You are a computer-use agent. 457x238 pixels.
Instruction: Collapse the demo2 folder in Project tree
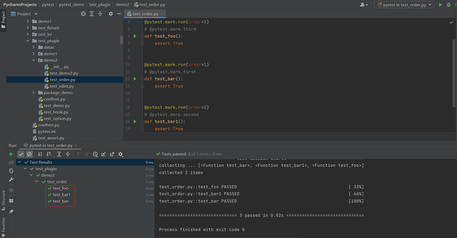click(34, 60)
